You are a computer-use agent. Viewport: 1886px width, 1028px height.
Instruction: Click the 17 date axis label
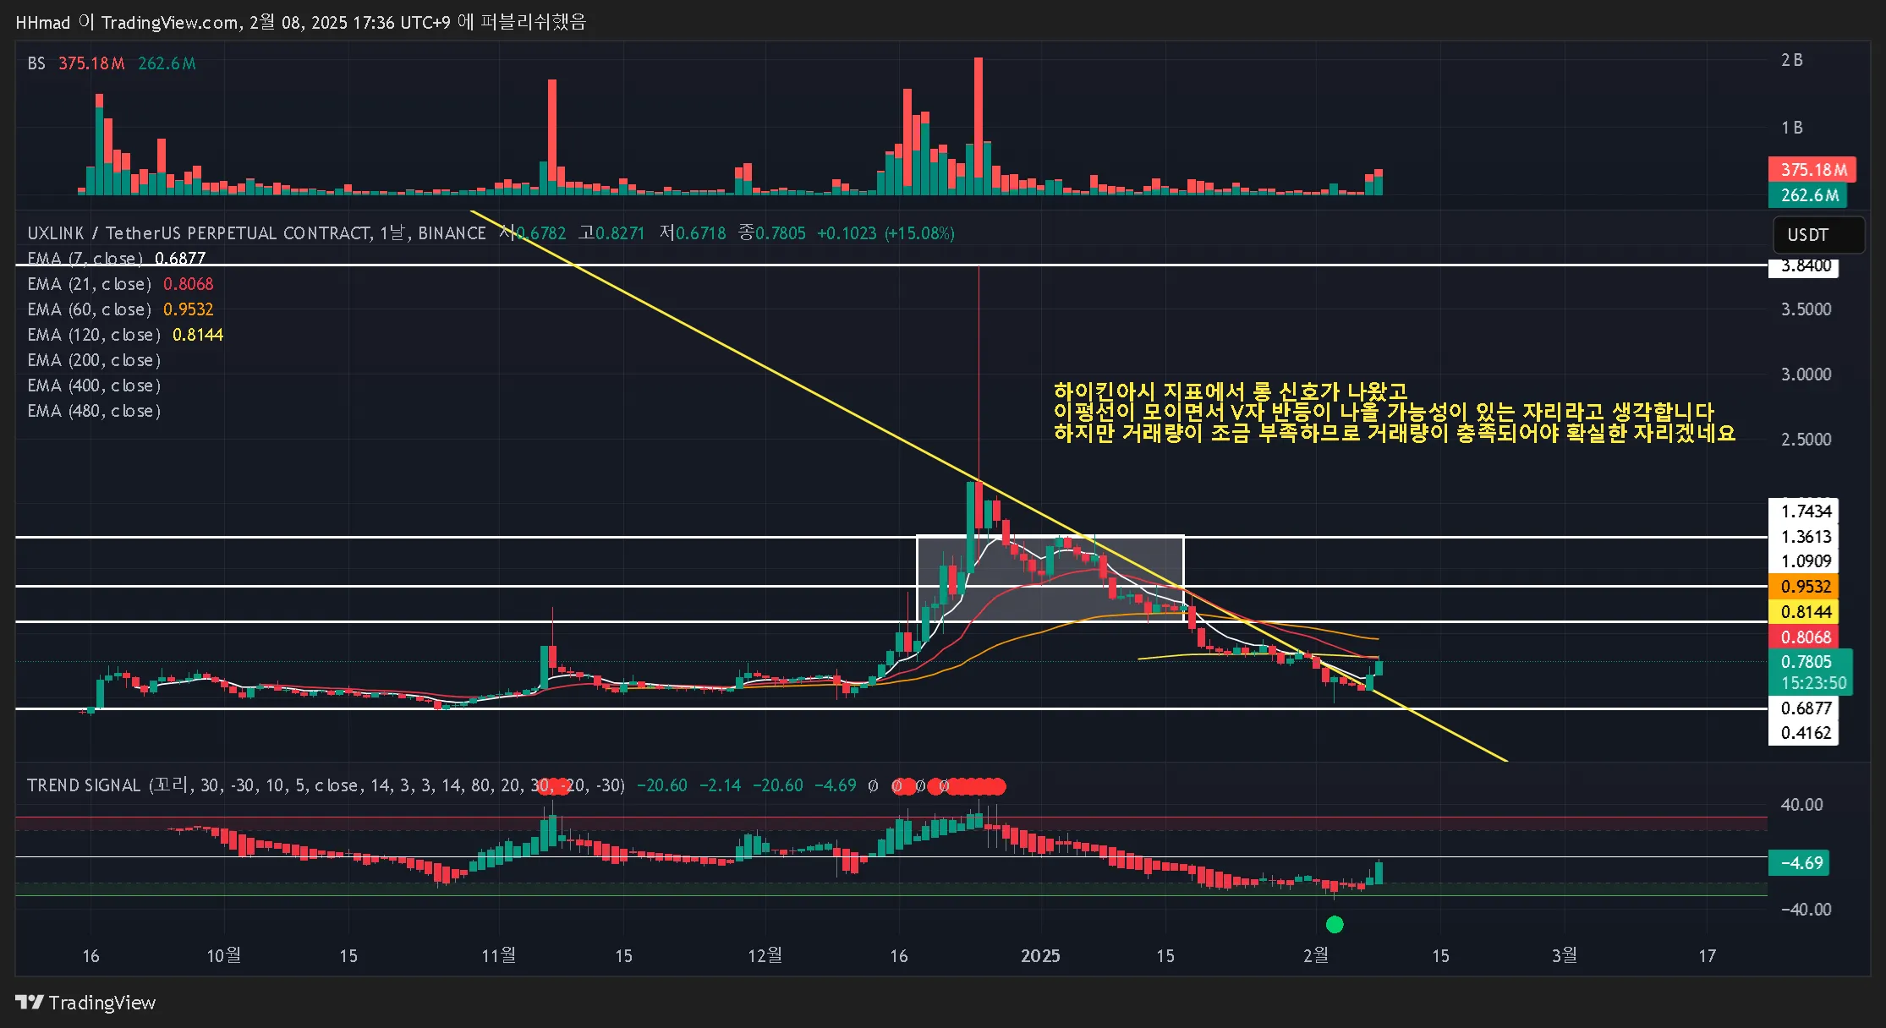(1707, 955)
